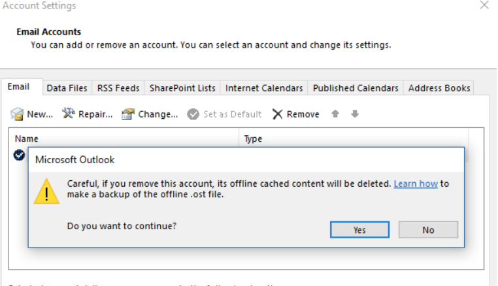
Task: Open the Published Calendars tab
Action: click(x=356, y=88)
